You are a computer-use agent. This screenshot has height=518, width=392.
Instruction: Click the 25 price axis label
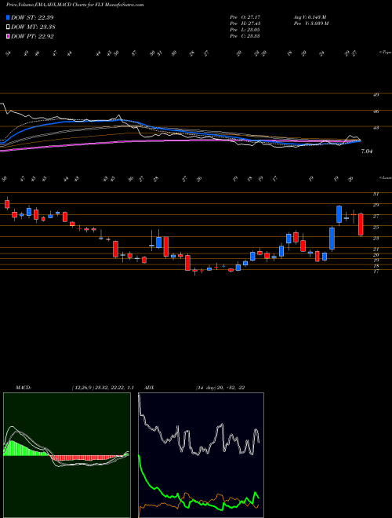tap(376, 227)
